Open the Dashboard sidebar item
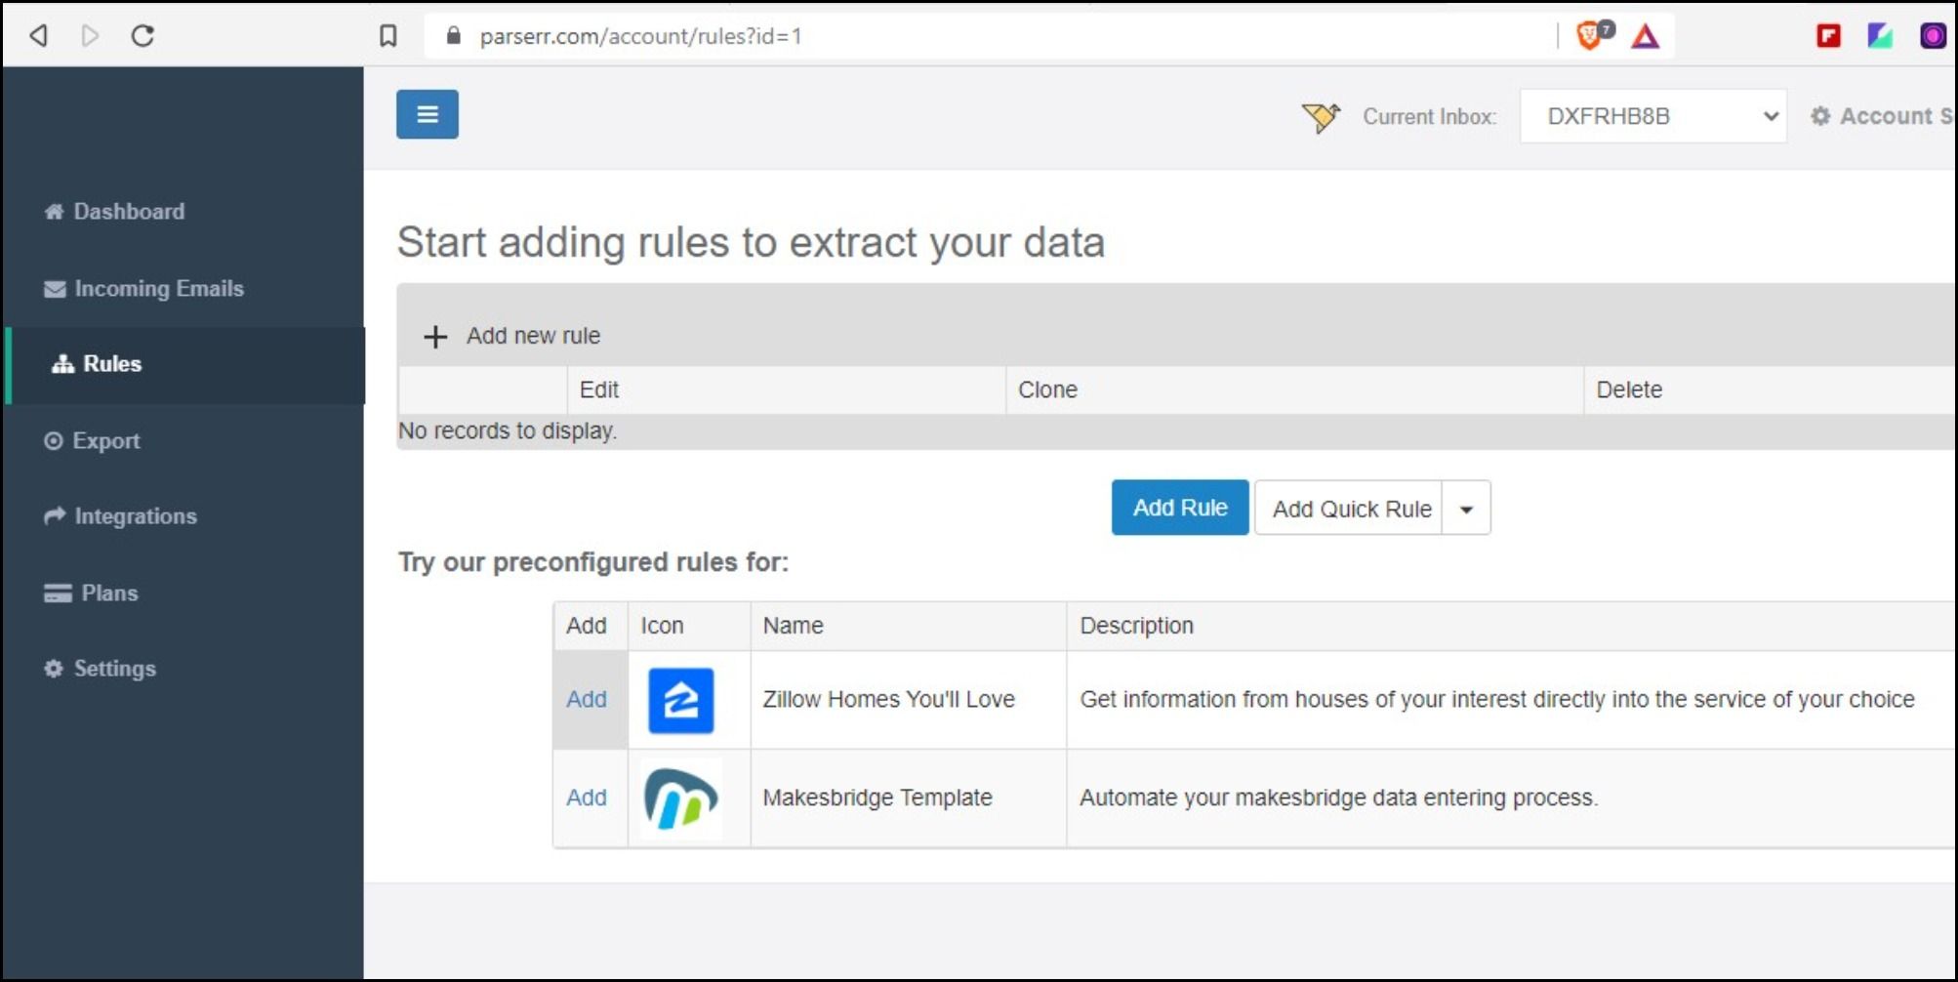This screenshot has height=982, width=1958. pos(128,211)
